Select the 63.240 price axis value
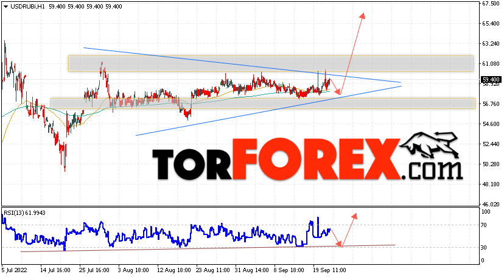The height and width of the screenshot is (277, 504). pyautogui.click(x=491, y=43)
